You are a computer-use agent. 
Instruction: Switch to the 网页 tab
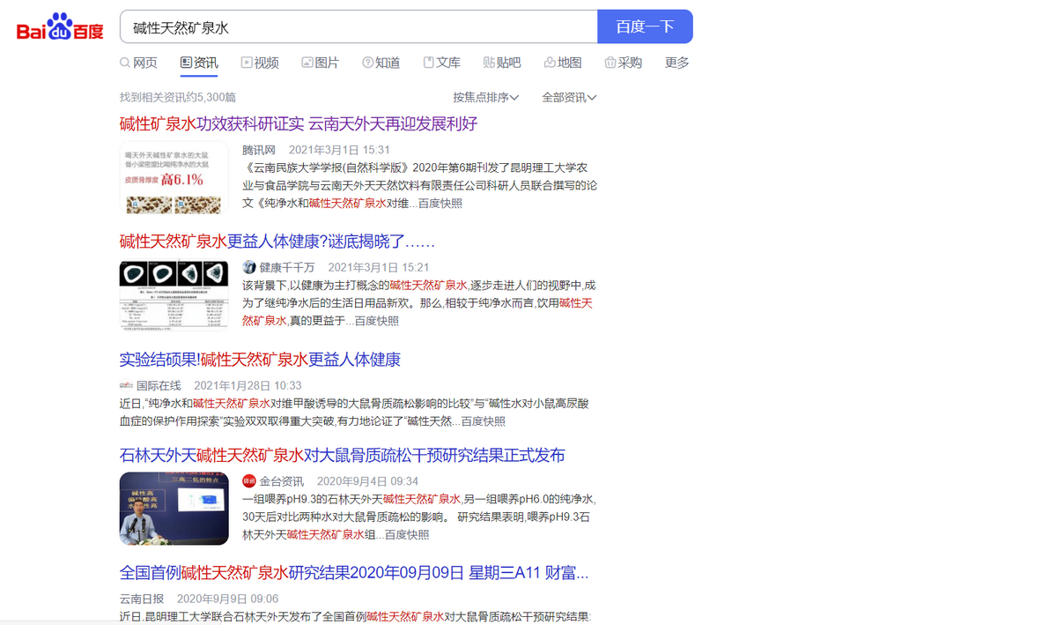pyautogui.click(x=138, y=63)
